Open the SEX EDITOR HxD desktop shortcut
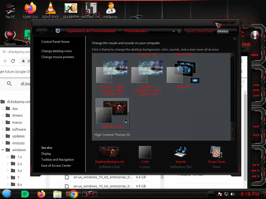 (x=71, y=10)
